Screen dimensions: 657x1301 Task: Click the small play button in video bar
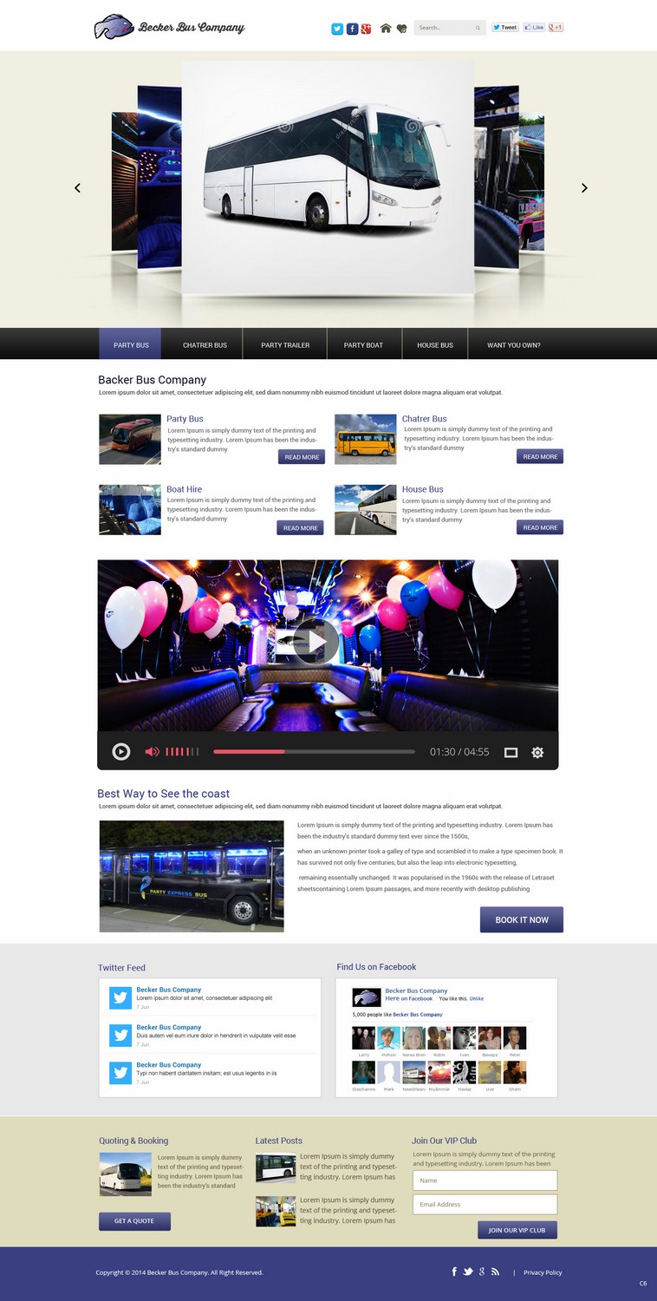[x=121, y=752]
